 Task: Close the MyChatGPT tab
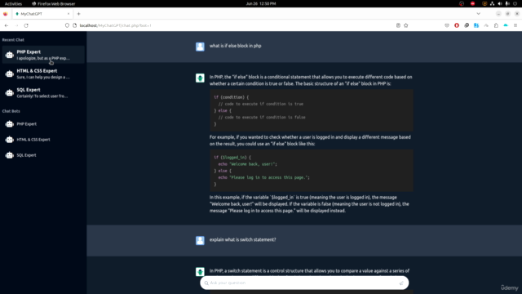point(69,14)
